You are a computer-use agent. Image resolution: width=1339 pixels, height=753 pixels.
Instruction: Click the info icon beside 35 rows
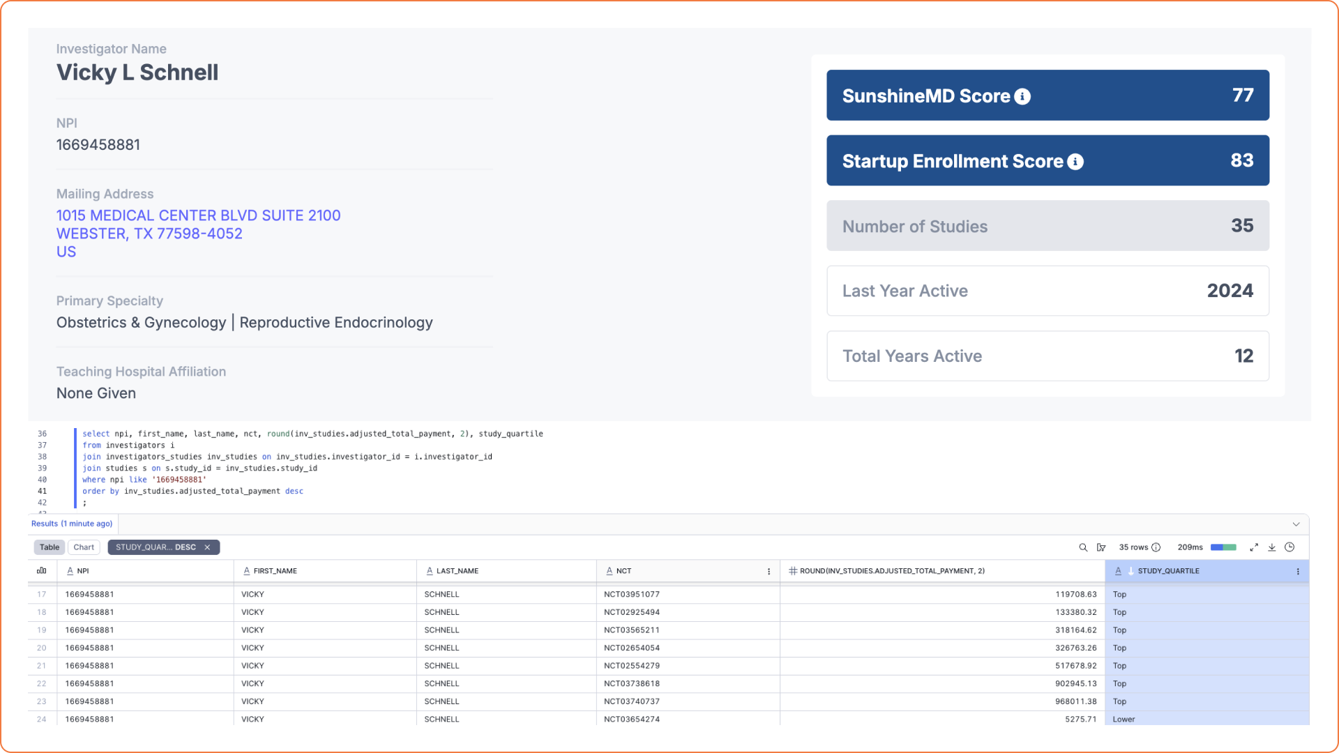pyautogui.click(x=1156, y=547)
